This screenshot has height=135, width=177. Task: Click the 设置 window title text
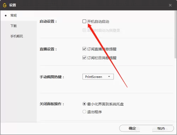[x=12, y=5]
